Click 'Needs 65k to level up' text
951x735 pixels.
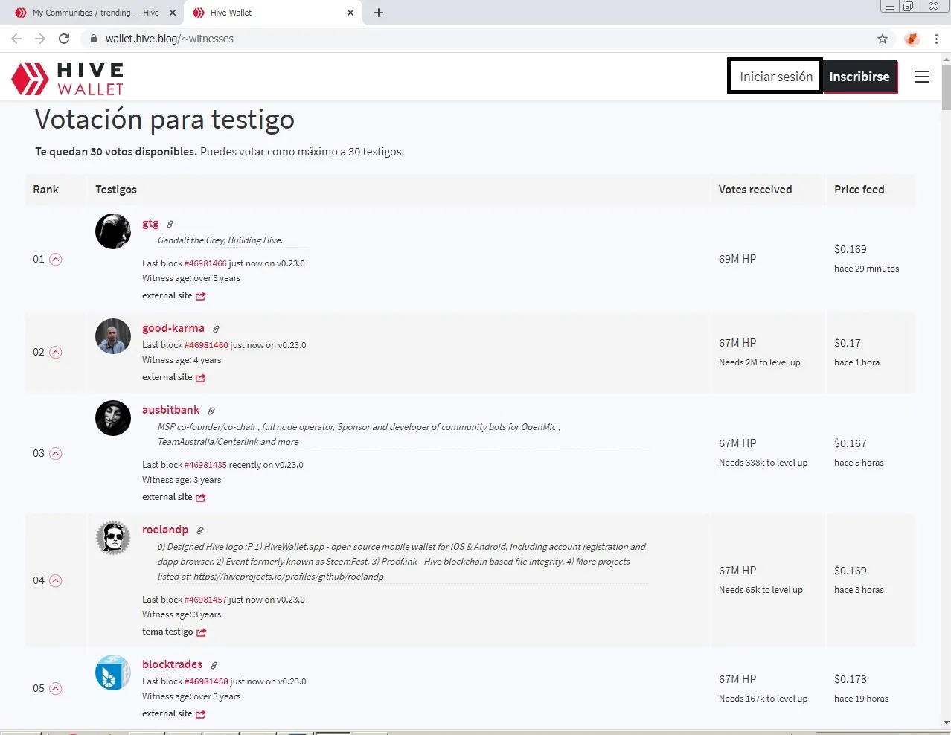tap(761, 590)
